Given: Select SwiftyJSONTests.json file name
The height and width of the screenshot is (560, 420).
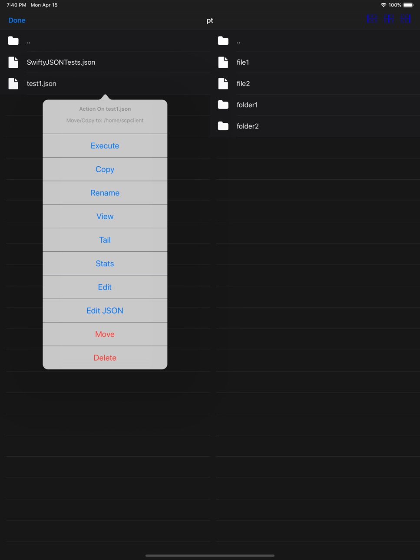Looking at the screenshot, I should click(61, 62).
